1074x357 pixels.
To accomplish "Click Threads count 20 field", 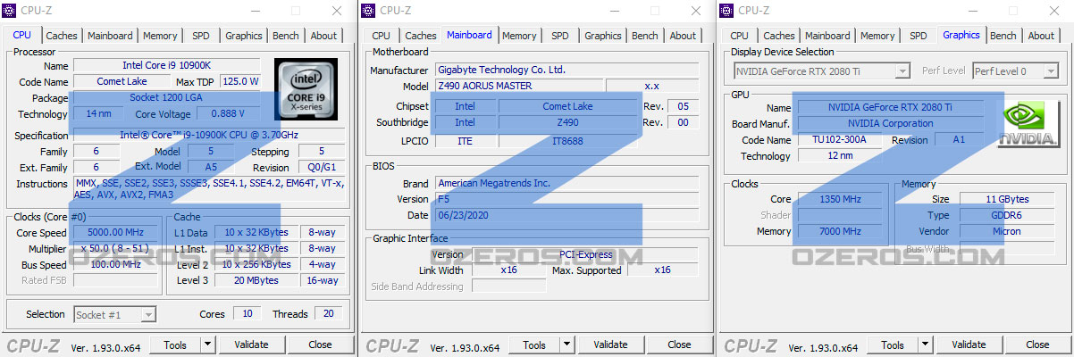I will click(329, 313).
